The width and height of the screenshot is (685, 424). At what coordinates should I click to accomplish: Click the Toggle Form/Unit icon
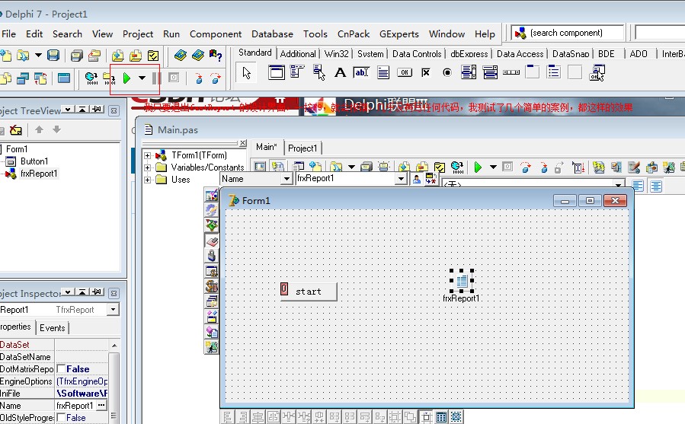coord(40,78)
